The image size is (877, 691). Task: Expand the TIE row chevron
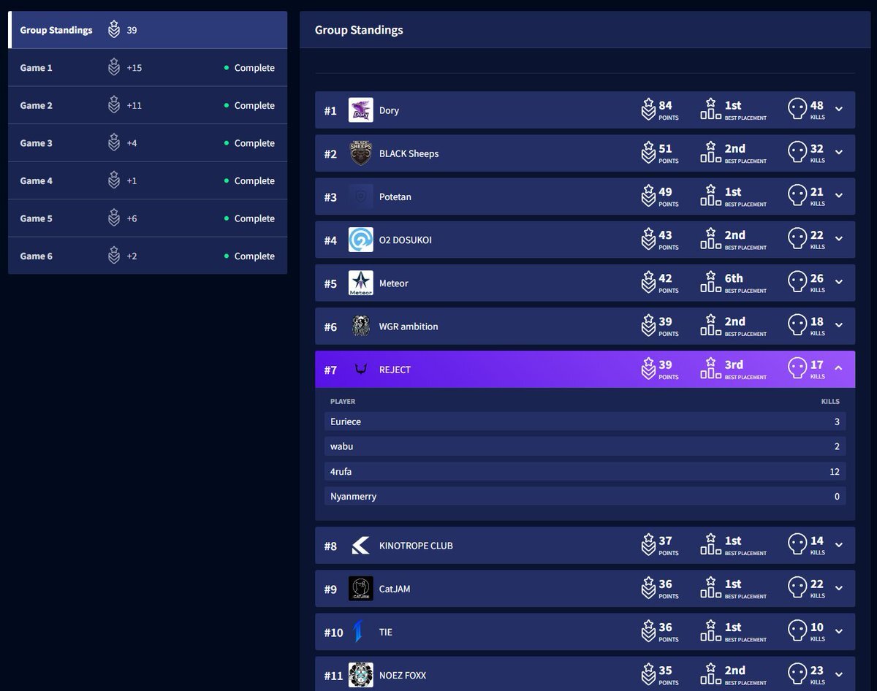coord(839,630)
